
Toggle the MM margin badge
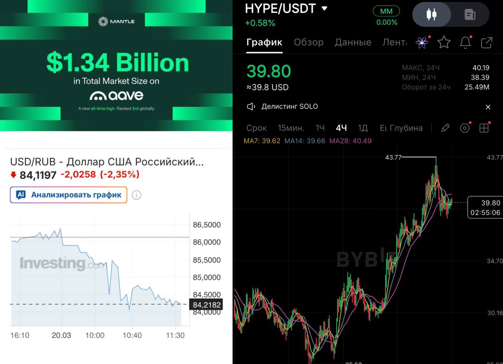click(x=386, y=11)
